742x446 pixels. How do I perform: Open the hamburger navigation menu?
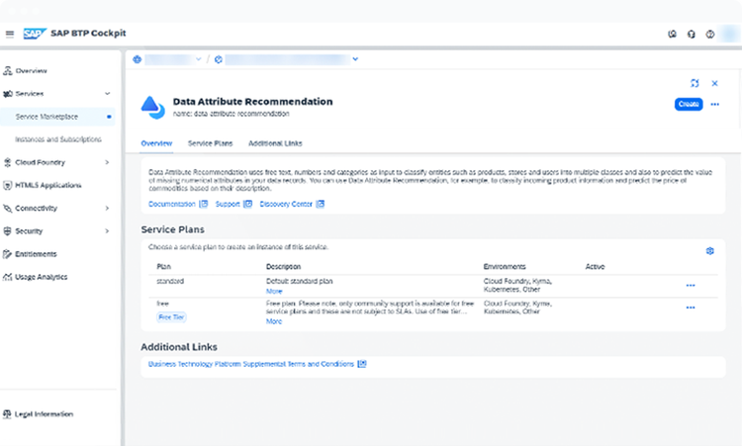[x=10, y=34]
